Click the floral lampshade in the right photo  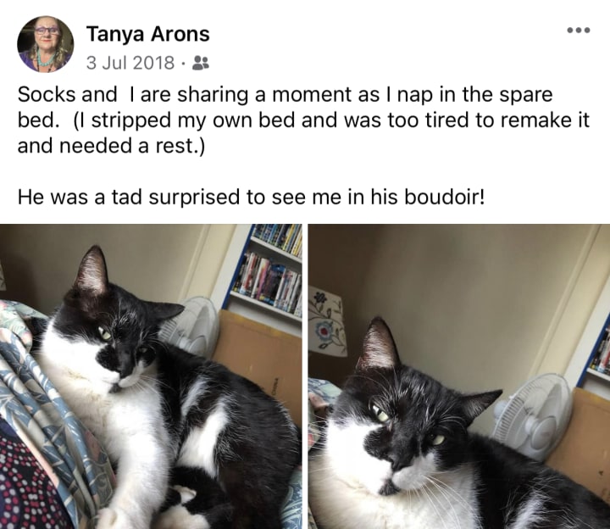pyautogui.click(x=326, y=321)
